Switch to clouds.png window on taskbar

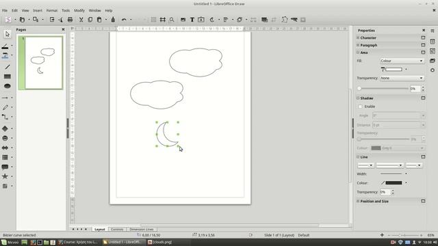tap(160, 242)
